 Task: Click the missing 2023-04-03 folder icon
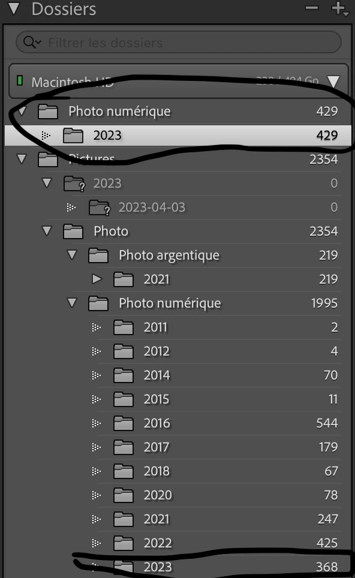pos(100,207)
